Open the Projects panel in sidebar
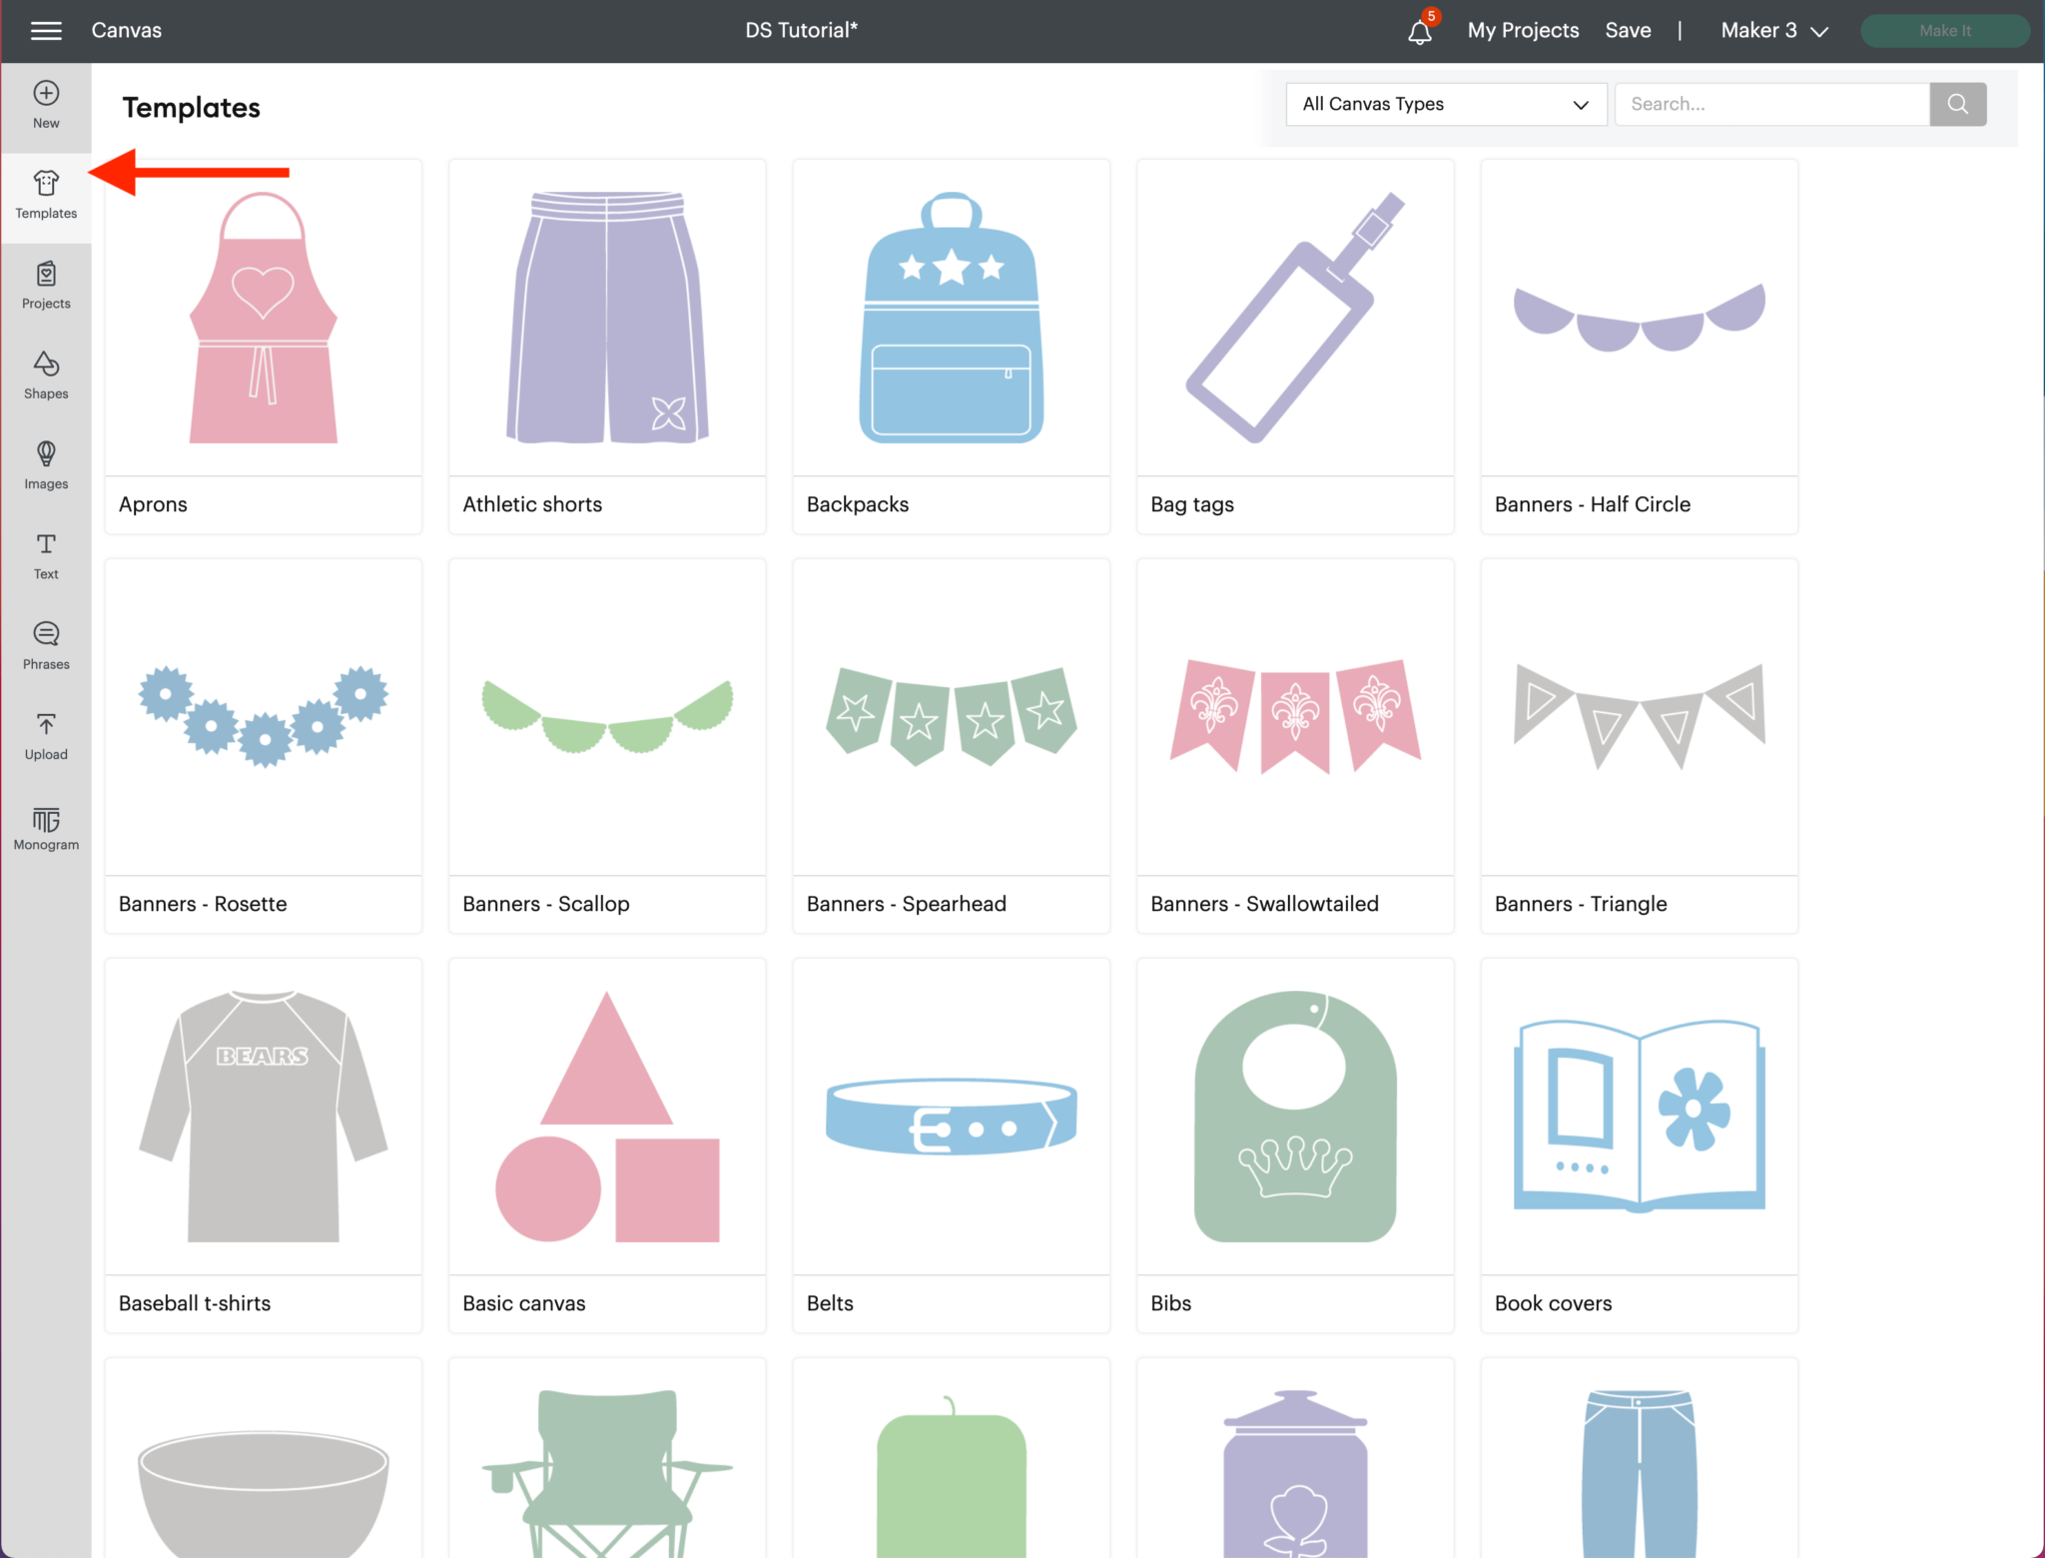The width and height of the screenshot is (2045, 1558). 46,285
